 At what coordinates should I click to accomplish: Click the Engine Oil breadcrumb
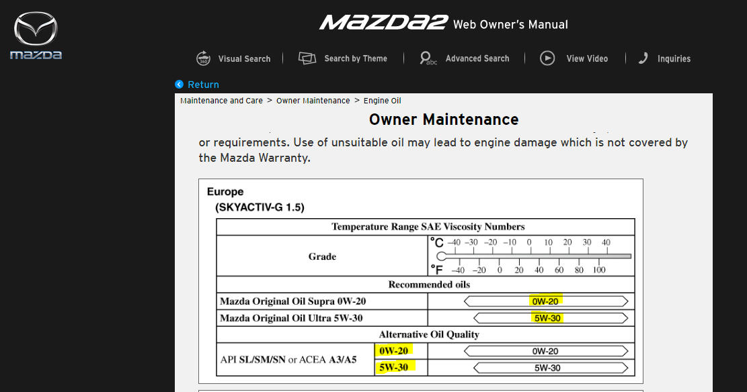(x=382, y=101)
